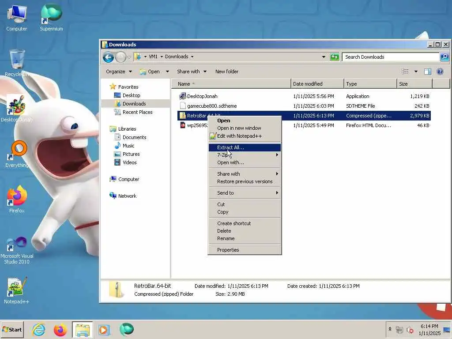The image size is (452, 339).
Task: Click the Windows Explorer taskbar button
Action: [x=83, y=330]
